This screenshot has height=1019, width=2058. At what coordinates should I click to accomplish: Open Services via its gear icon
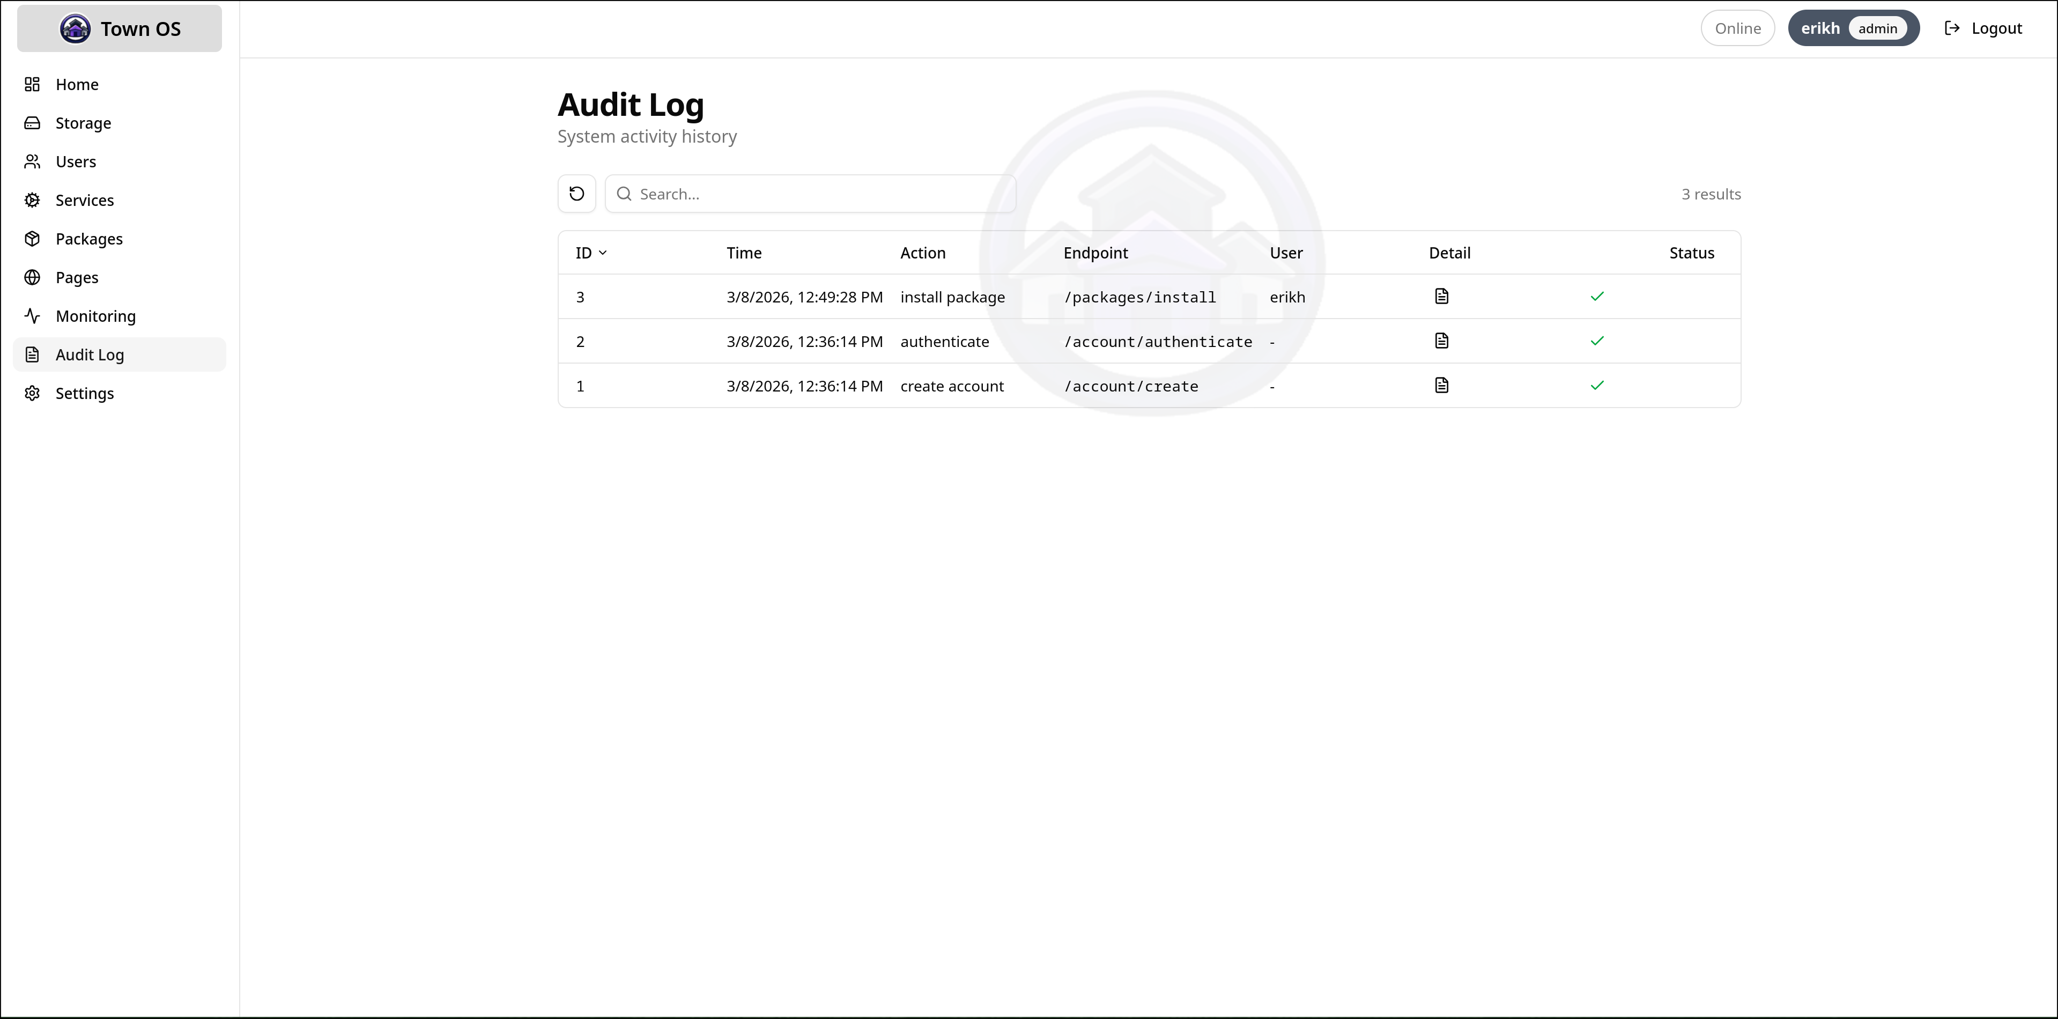coord(33,200)
